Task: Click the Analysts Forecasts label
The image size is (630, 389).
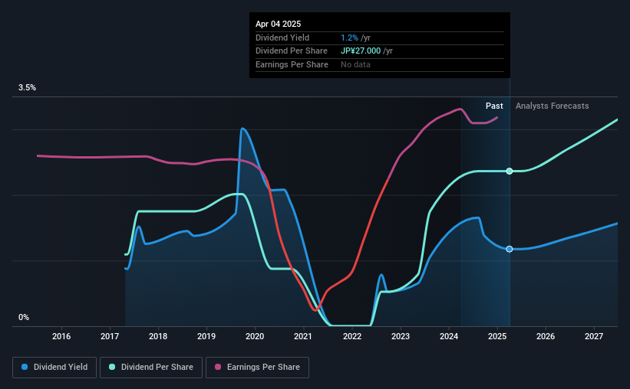Action: point(552,106)
